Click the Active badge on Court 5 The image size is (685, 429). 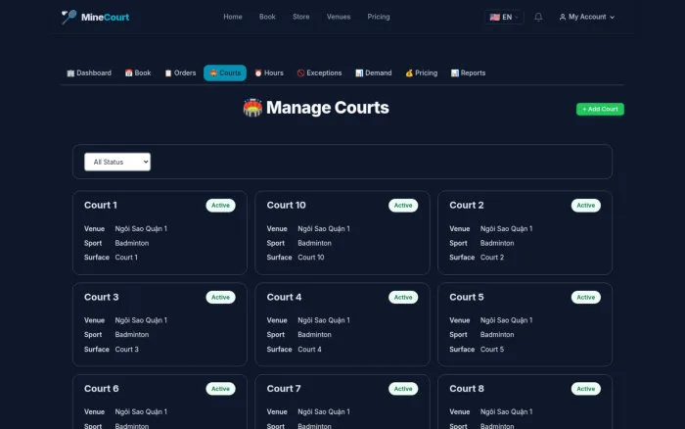tap(586, 298)
